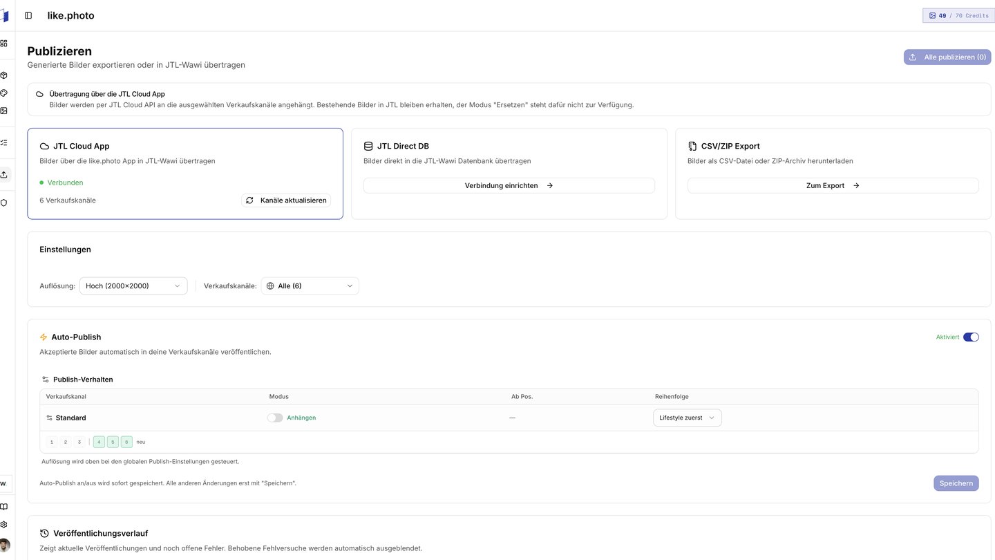This screenshot has width=995, height=560.
Task: Click the file icon on CSV/ZIP Export card
Action: click(692, 147)
